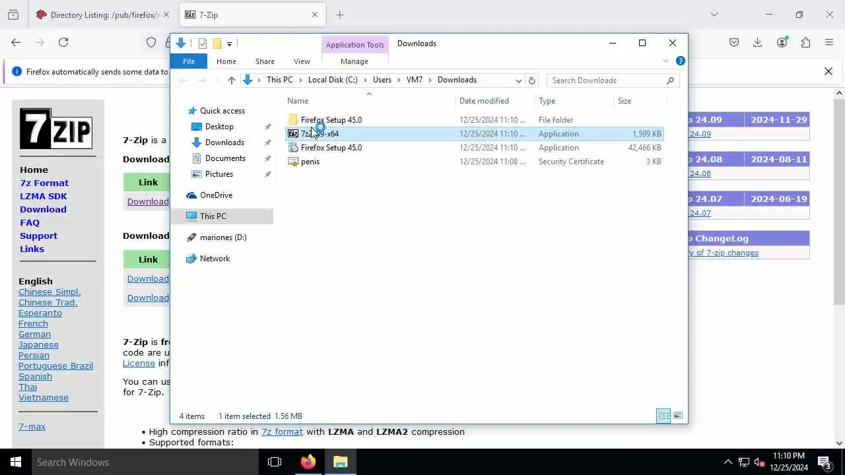Expand the Explorer ribbon chevron
The width and height of the screenshot is (845, 475).
[665, 61]
